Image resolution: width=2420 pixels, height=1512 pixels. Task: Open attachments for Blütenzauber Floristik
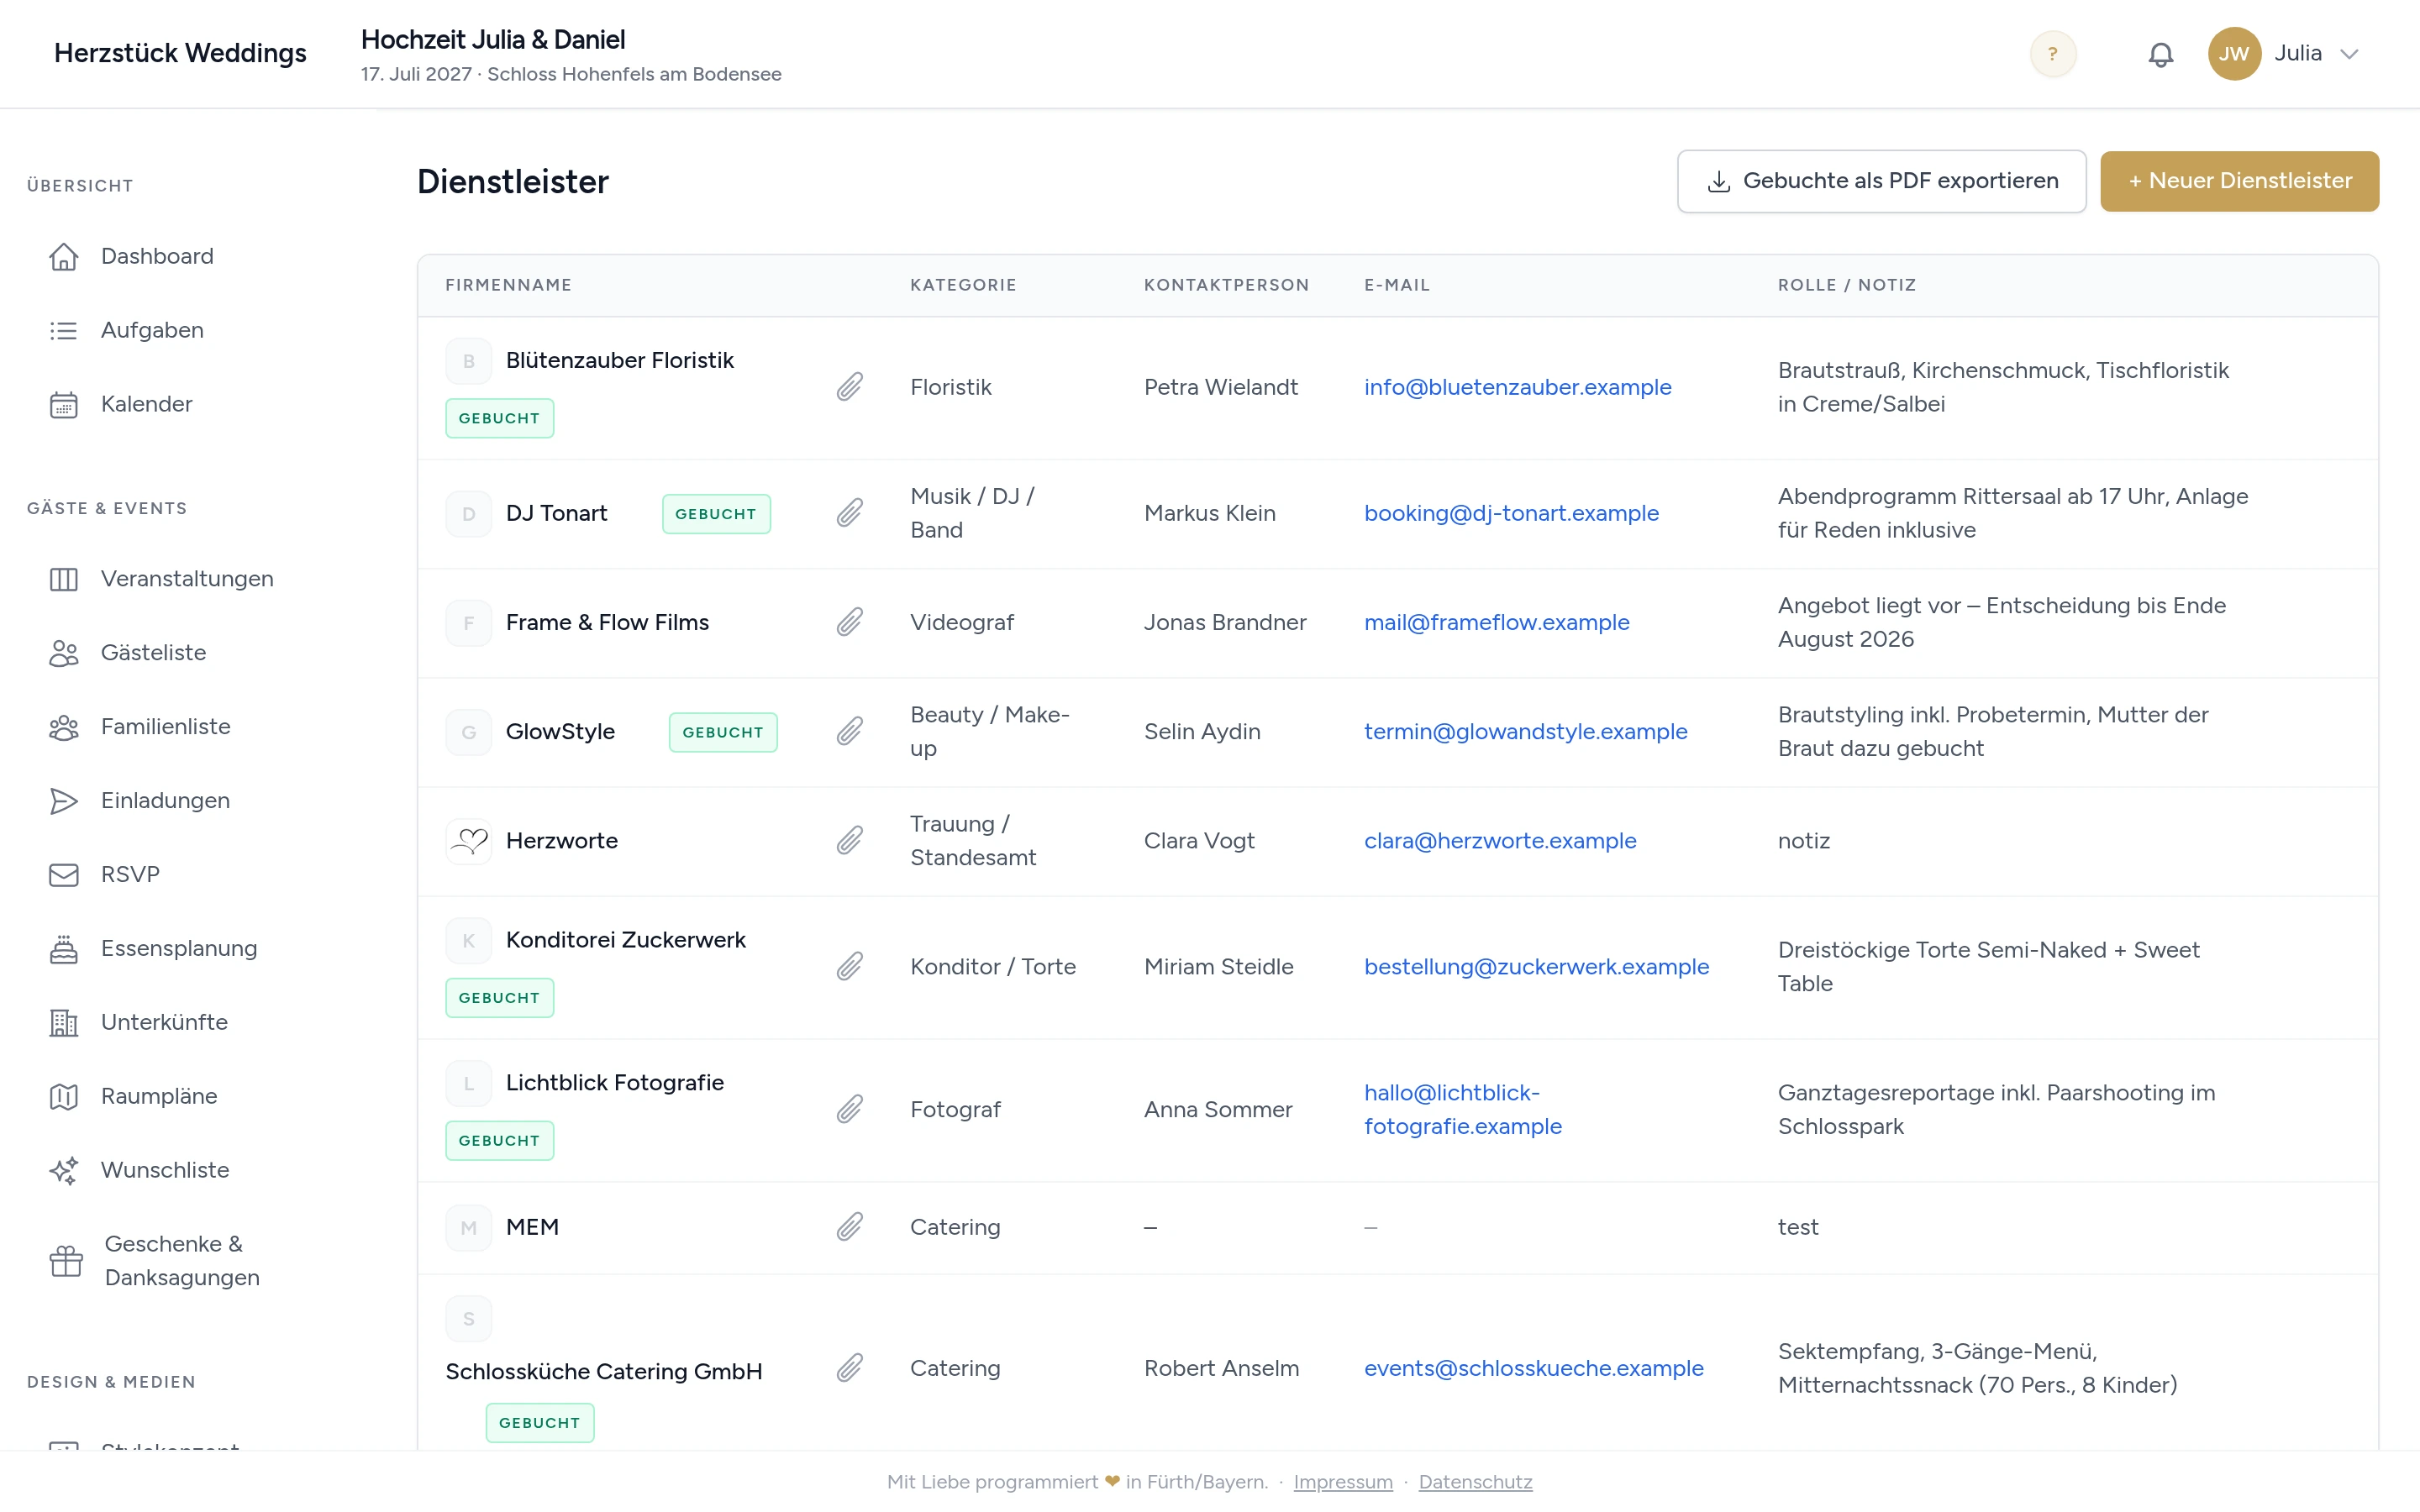[x=850, y=387]
